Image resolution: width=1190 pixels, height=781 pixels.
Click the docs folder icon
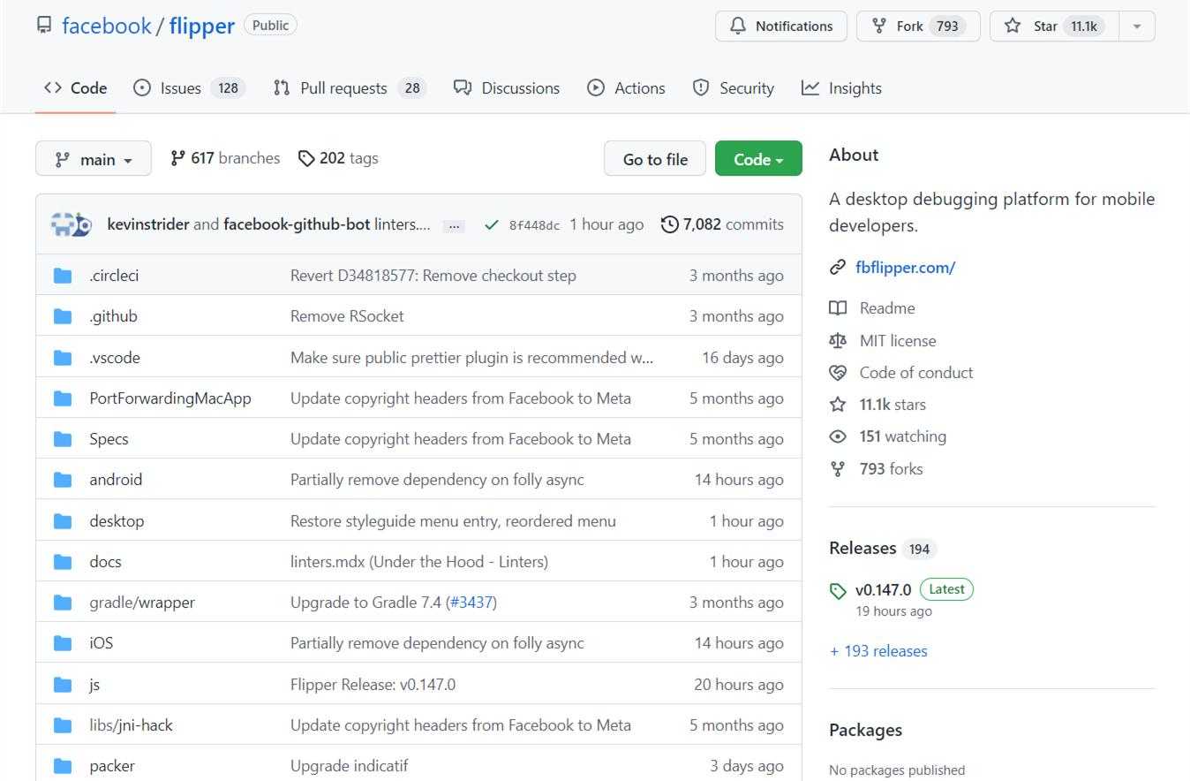[x=63, y=562]
